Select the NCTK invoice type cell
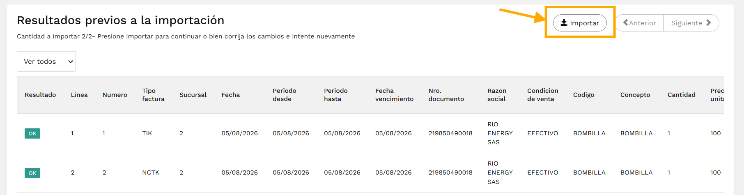Screen dimensions: 744x195 tap(151, 173)
